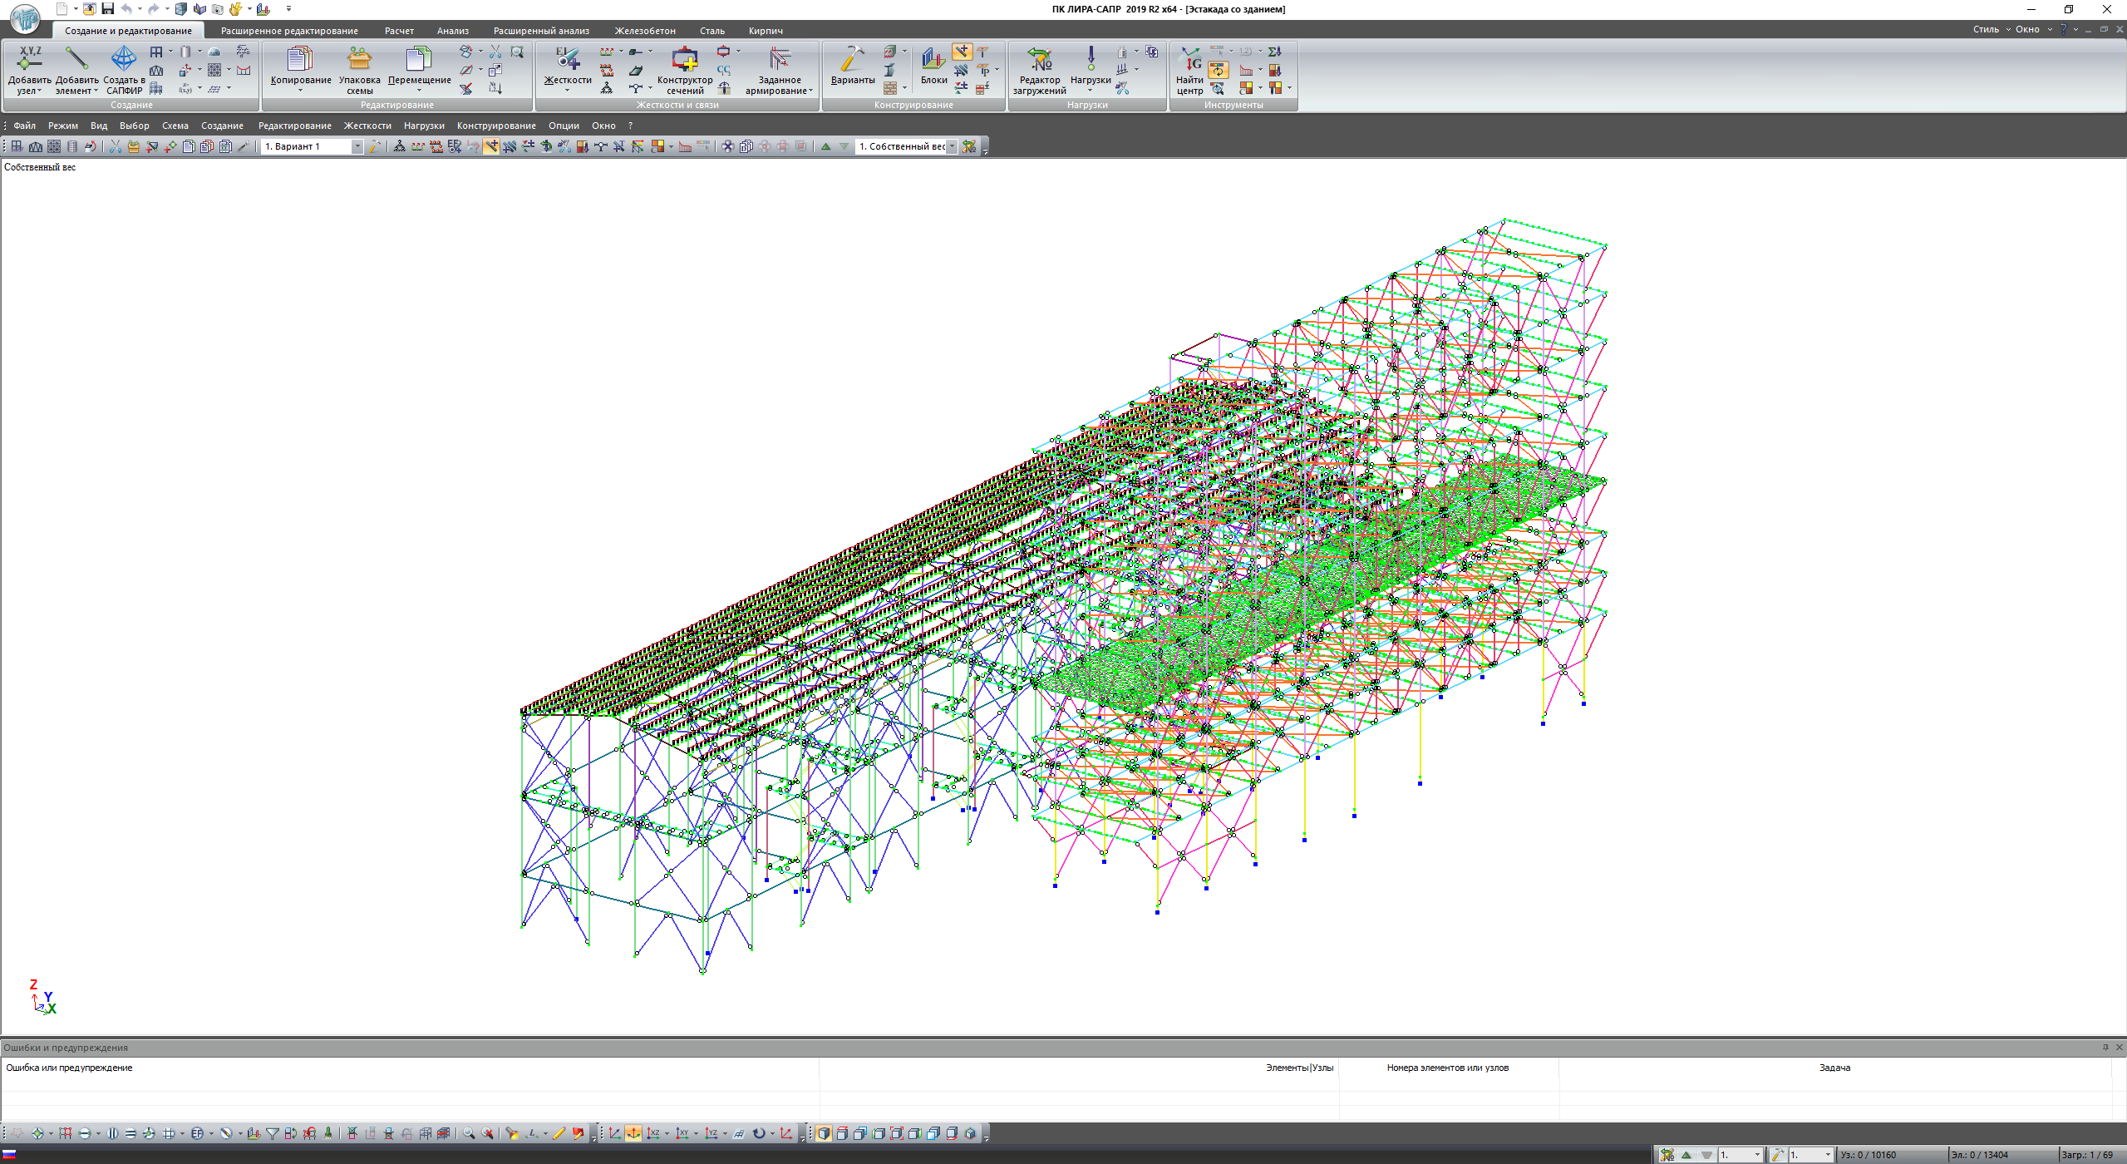Click the filter funnel icon in bottom toolbar
This screenshot has width=2127, height=1164.
[272, 1133]
